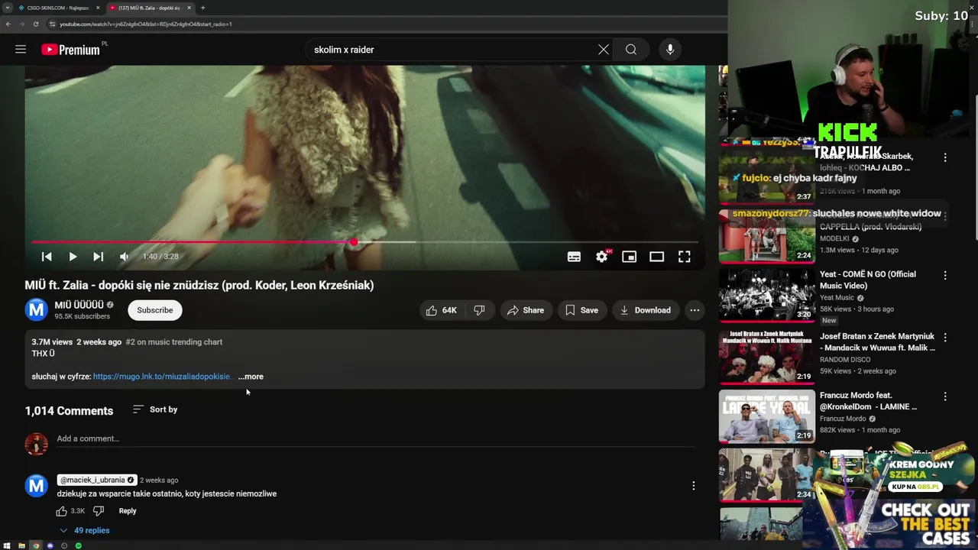The height and width of the screenshot is (550, 978).
Task: Focus the browser address bar URL
Action: 145,24
